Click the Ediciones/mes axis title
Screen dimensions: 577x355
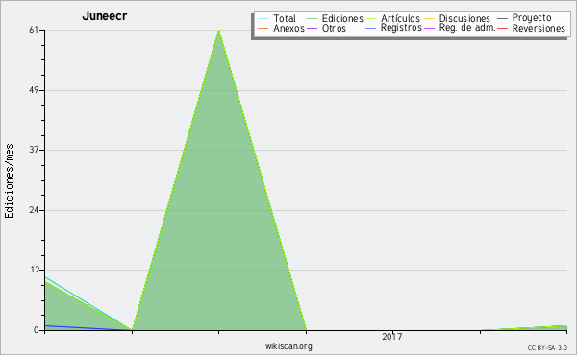point(9,181)
